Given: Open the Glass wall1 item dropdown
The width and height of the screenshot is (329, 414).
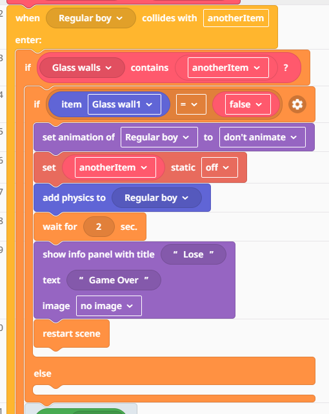Looking at the screenshot, I should (125, 104).
